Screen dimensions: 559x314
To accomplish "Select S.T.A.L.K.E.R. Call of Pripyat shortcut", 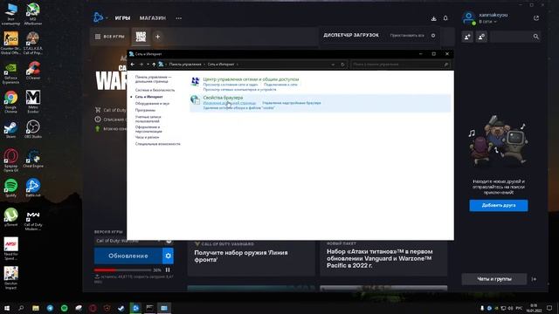I will 33,43.
